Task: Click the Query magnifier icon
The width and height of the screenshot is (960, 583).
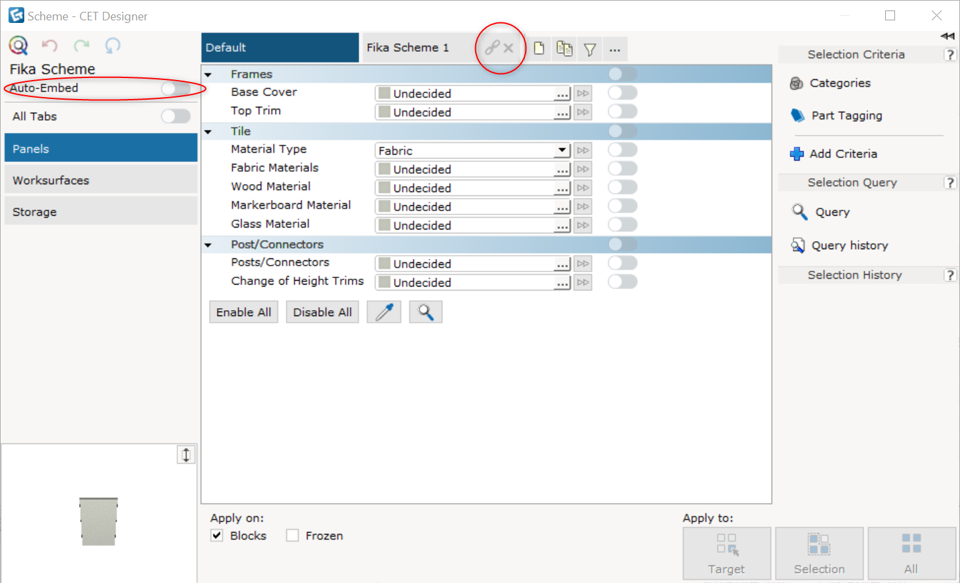Action: point(799,212)
